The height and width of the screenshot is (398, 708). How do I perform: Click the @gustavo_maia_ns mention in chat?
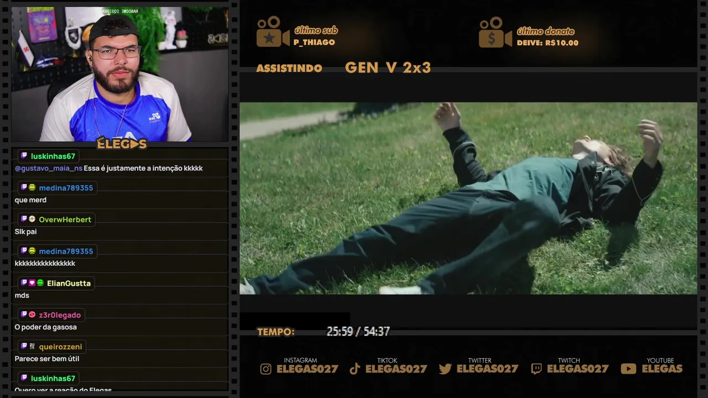point(49,168)
